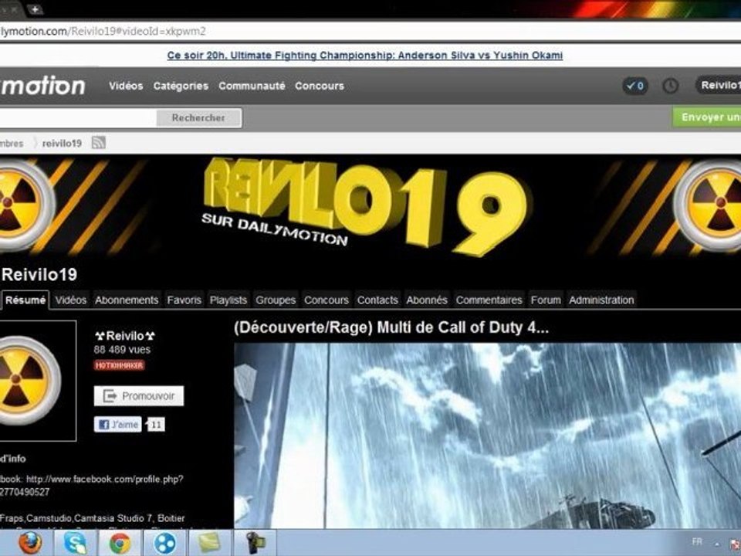The image size is (741, 556).
Task: Switch to the Administration tab
Action: [x=601, y=300]
